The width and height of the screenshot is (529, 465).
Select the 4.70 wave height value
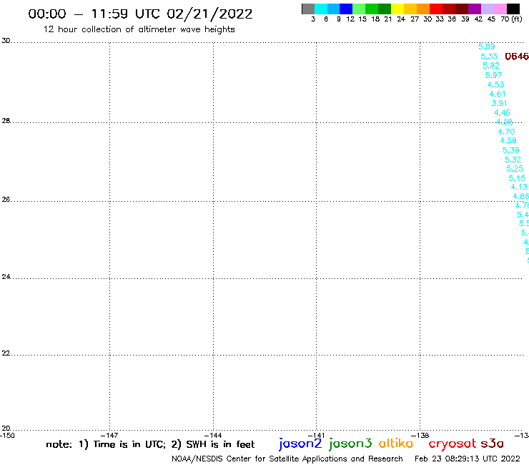506,132
